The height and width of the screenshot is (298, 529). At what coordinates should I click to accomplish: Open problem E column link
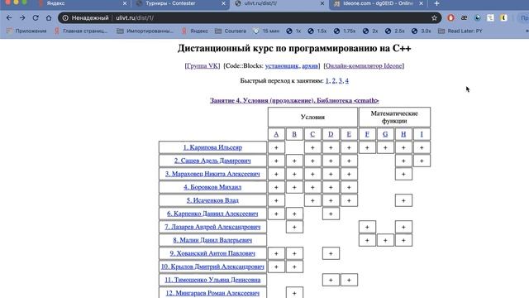(349, 134)
